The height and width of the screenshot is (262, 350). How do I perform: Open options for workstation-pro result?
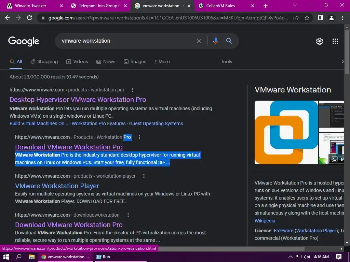pyautogui.click(x=133, y=90)
